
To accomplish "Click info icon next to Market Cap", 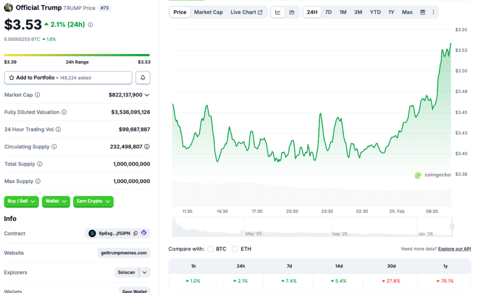I will (37, 95).
